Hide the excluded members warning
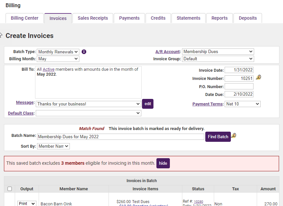The height and width of the screenshot is (206, 283). (163, 163)
